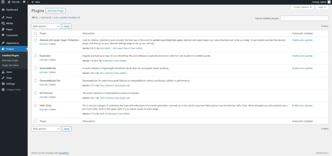Viewport: 332px width, 156px height.
Task: Open top Bulk actions dropdown
Action: click(x=46, y=26)
